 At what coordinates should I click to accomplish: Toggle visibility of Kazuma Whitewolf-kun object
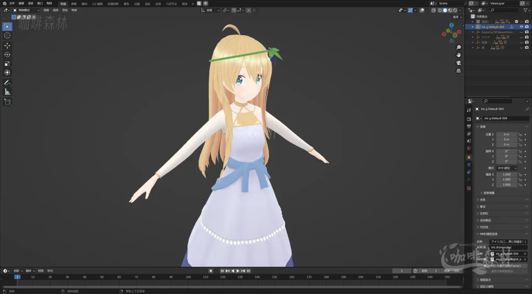[522, 32]
